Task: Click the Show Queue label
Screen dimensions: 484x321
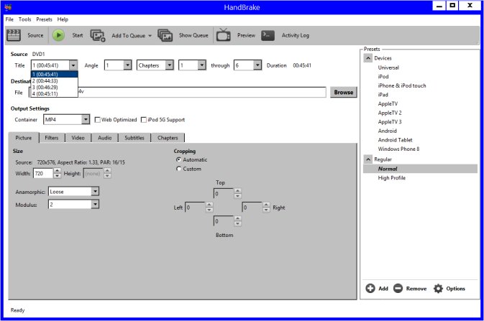Action: [x=193, y=35]
